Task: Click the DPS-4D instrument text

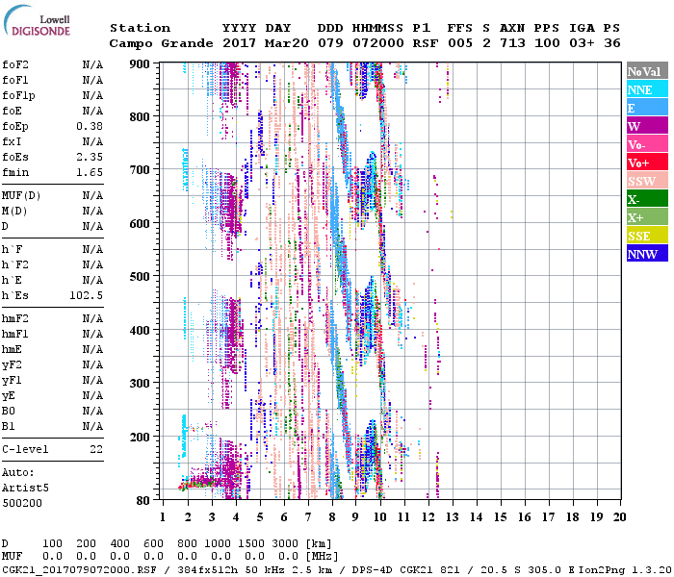Action: [x=373, y=570]
